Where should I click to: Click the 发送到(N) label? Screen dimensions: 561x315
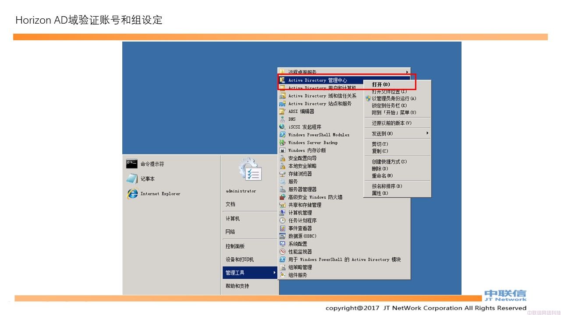tap(382, 134)
